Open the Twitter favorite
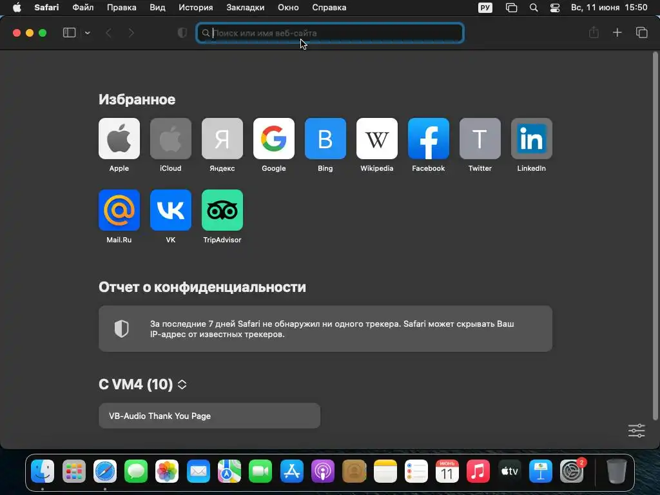 (480, 139)
